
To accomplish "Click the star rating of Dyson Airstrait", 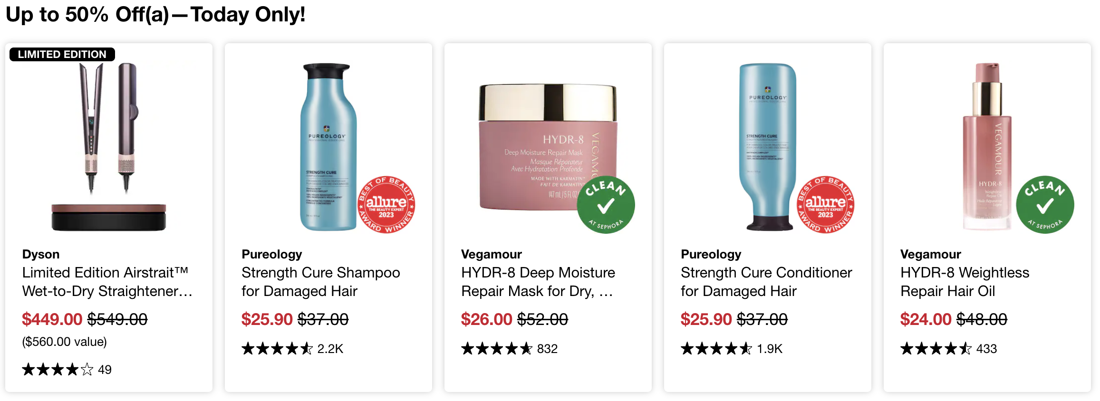I will pyautogui.click(x=58, y=369).
